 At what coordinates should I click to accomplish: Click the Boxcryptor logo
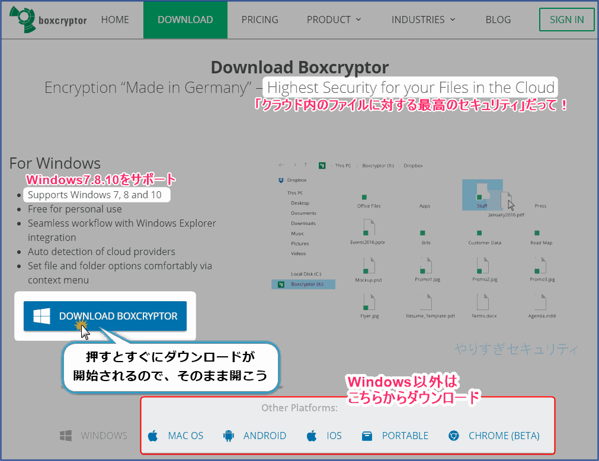48,20
